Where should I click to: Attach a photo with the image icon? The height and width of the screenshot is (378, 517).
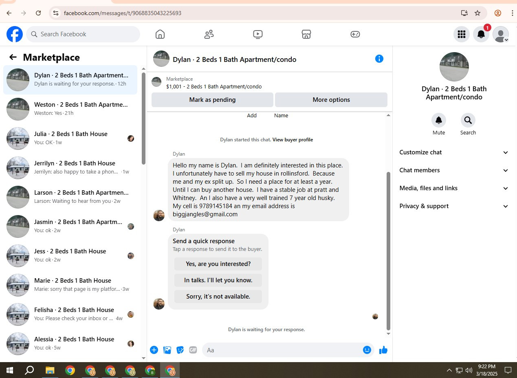[x=167, y=350]
